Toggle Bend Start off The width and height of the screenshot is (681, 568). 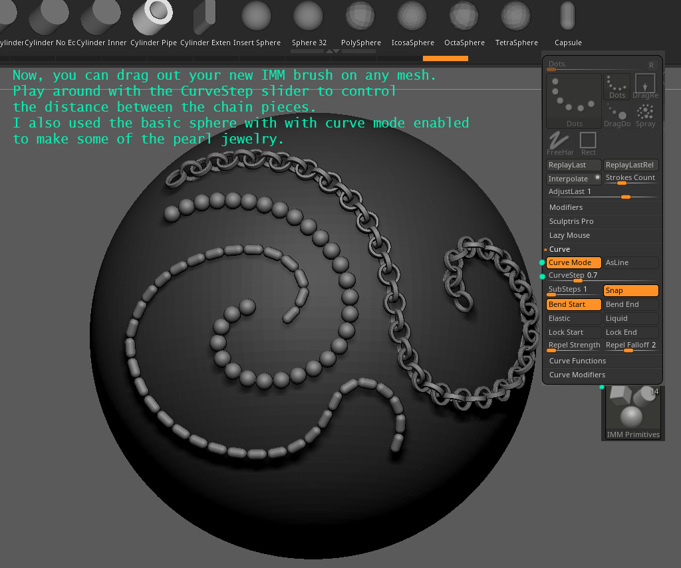573,304
